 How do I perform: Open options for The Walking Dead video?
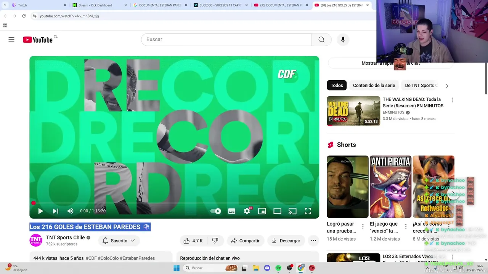pyautogui.click(x=452, y=100)
